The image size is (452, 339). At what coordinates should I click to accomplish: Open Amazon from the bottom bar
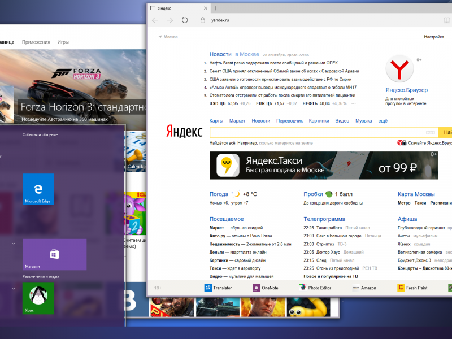[x=364, y=288]
